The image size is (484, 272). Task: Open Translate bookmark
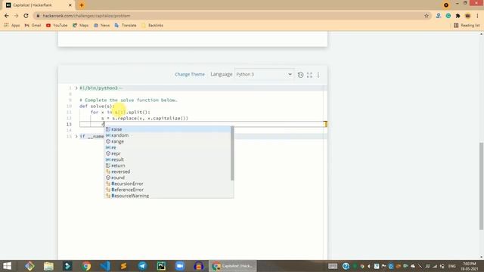click(x=126, y=25)
